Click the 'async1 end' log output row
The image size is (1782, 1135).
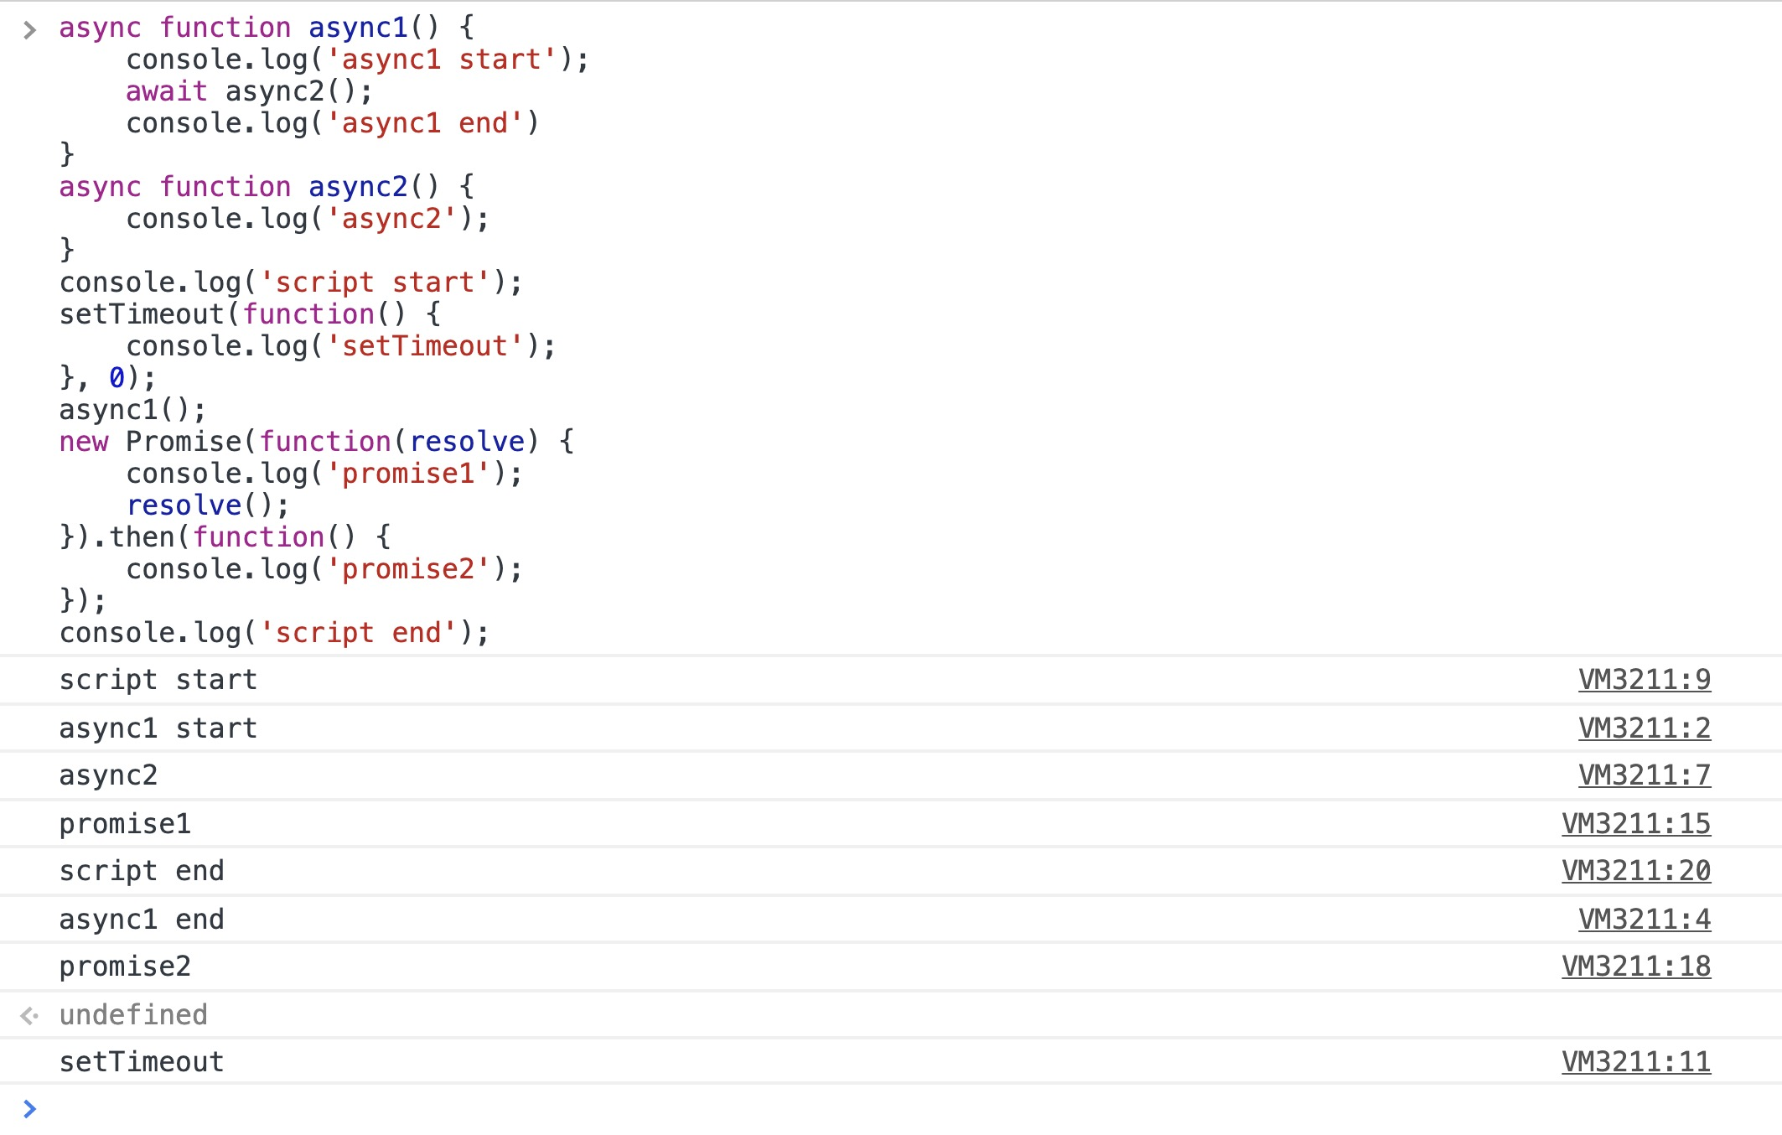(141, 920)
